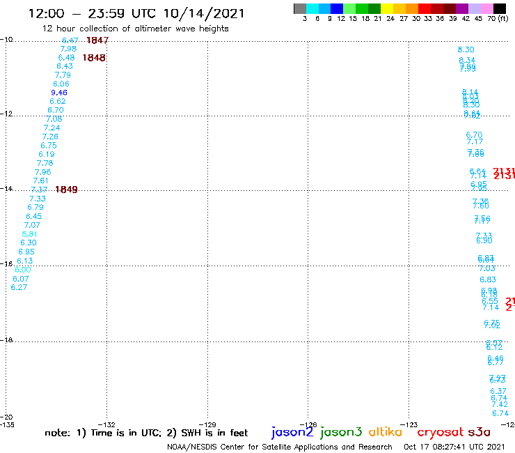The width and height of the screenshot is (515, 453).
Task: Click the -123 longitude axis label
Action: click(409, 424)
